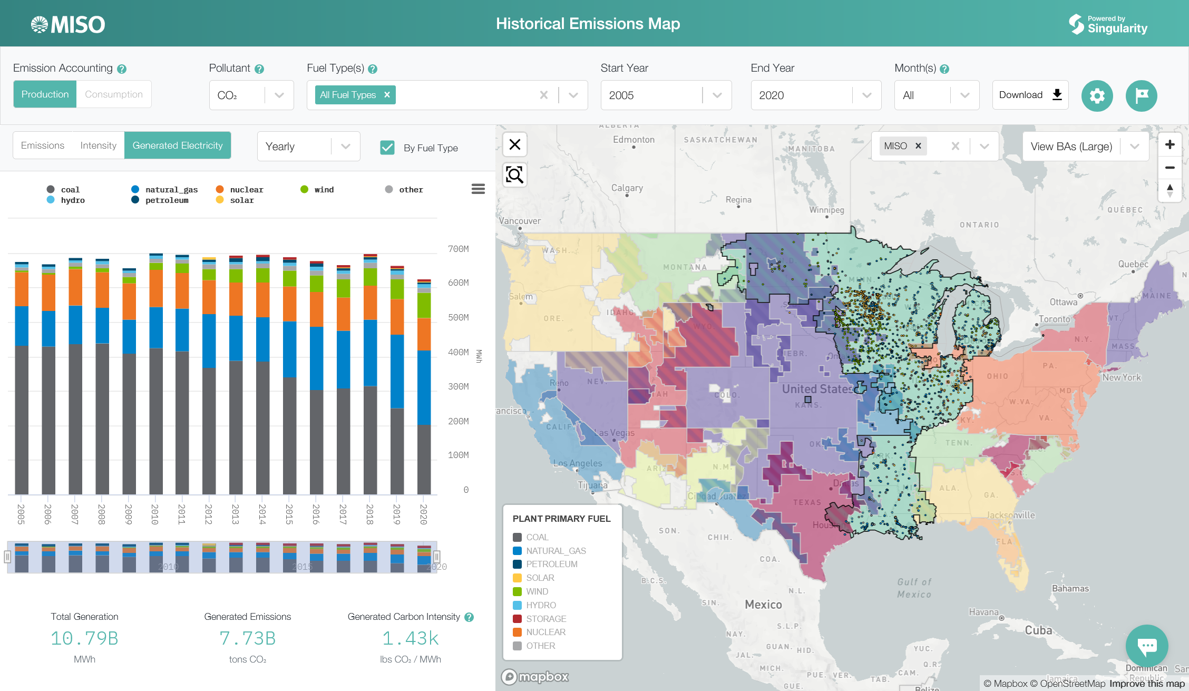The width and height of the screenshot is (1189, 691).
Task: Uncheck the By Fuel Type checkbox
Action: coord(387,148)
